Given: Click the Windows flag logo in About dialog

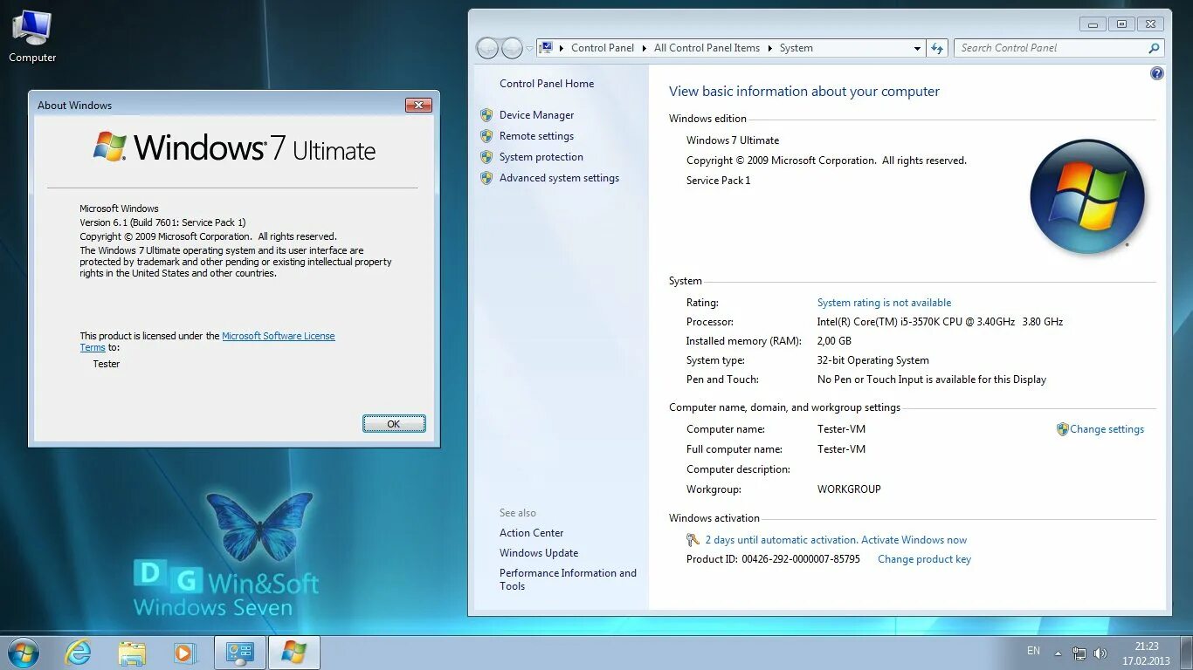Looking at the screenshot, I should pos(110,147).
